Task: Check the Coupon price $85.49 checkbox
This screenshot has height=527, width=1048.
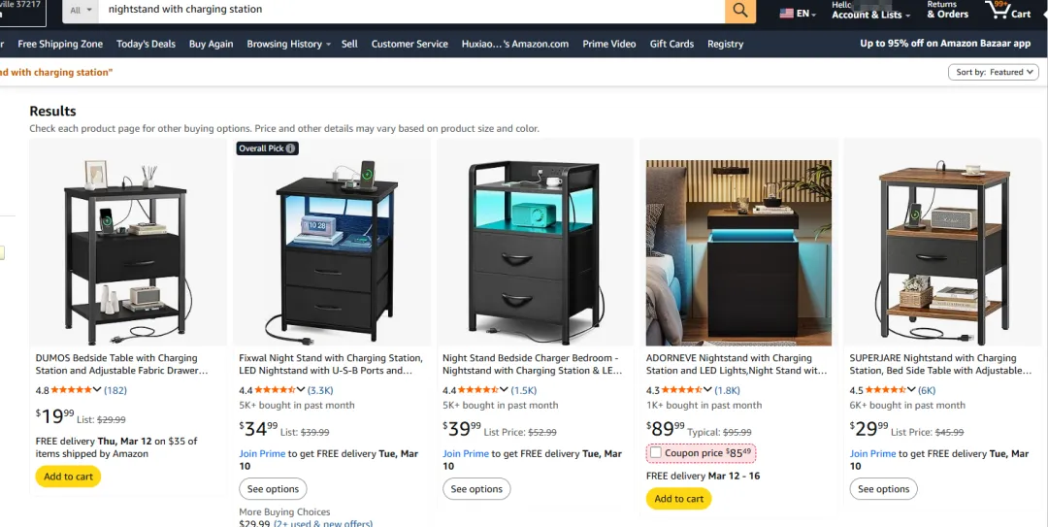Action: click(x=656, y=453)
